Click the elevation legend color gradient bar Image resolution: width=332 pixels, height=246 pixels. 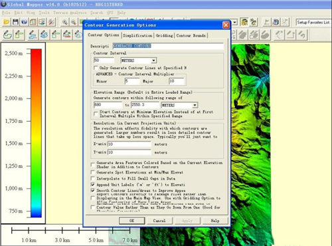pos(36,133)
